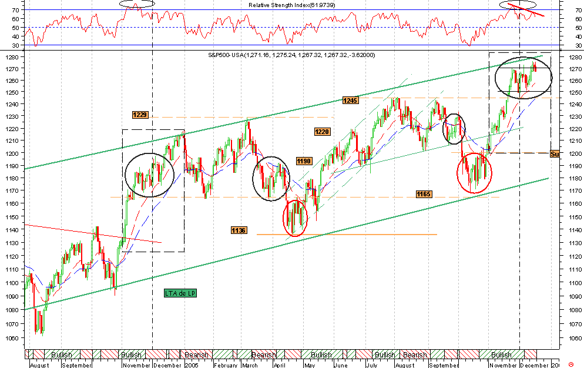Select the LTA de LP label marker
Viewport: 584px width, 368px height.
tap(180, 292)
